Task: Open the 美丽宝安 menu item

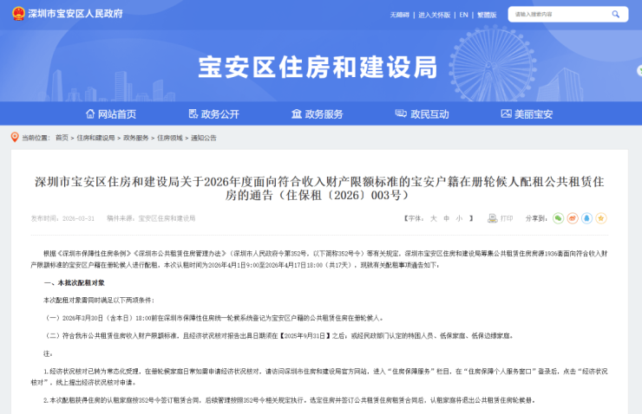Action: (534, 114)
